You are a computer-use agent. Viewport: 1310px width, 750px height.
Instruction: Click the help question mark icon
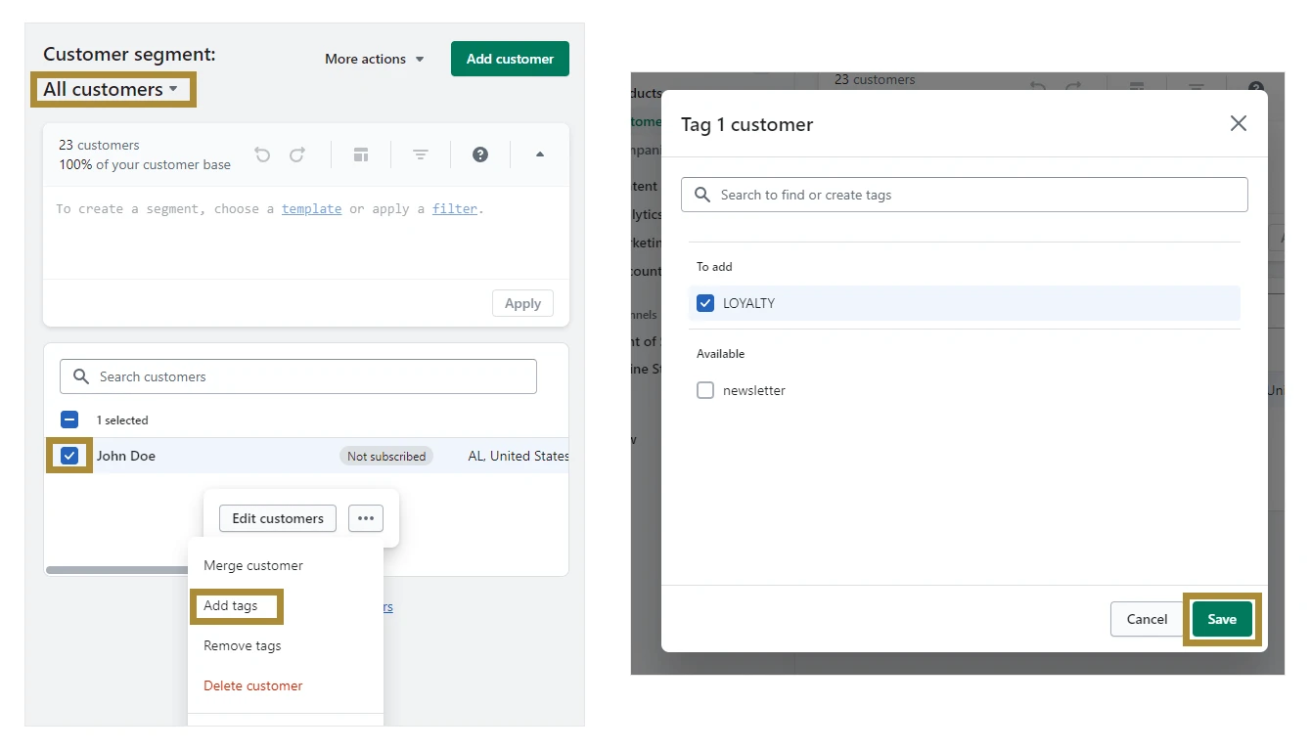click(x=480, y=154)
